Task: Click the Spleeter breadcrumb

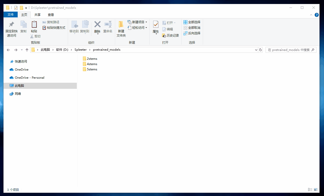Action: (x=81, y=50)
